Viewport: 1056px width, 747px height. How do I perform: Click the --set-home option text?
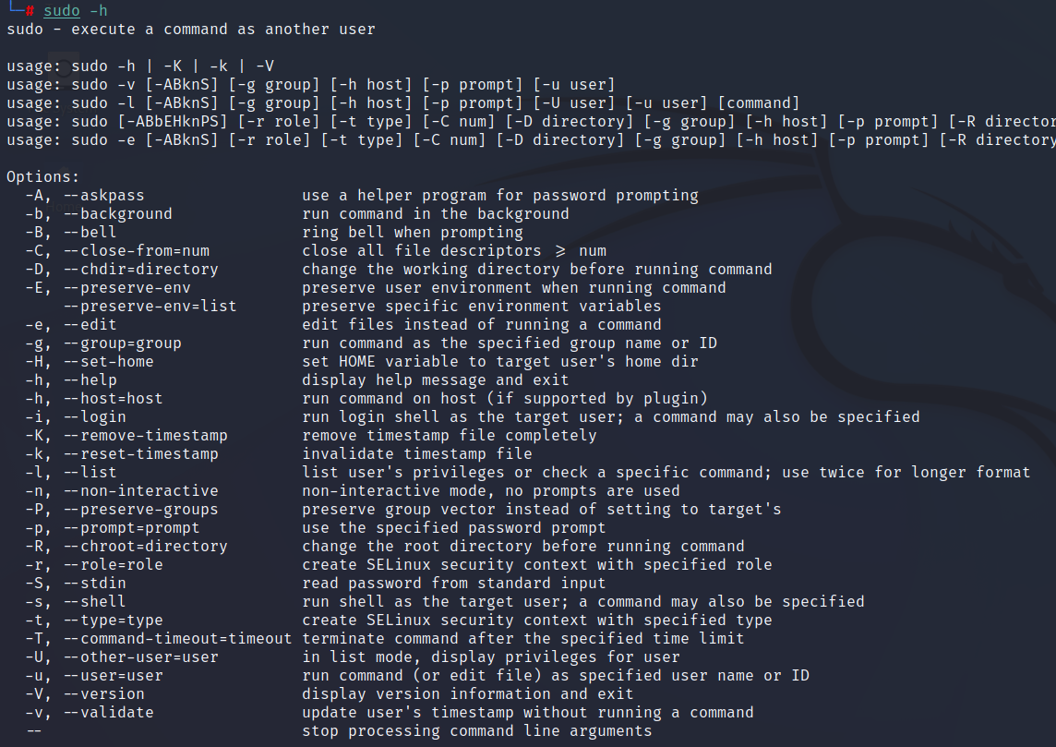click(x=108, y=362)
